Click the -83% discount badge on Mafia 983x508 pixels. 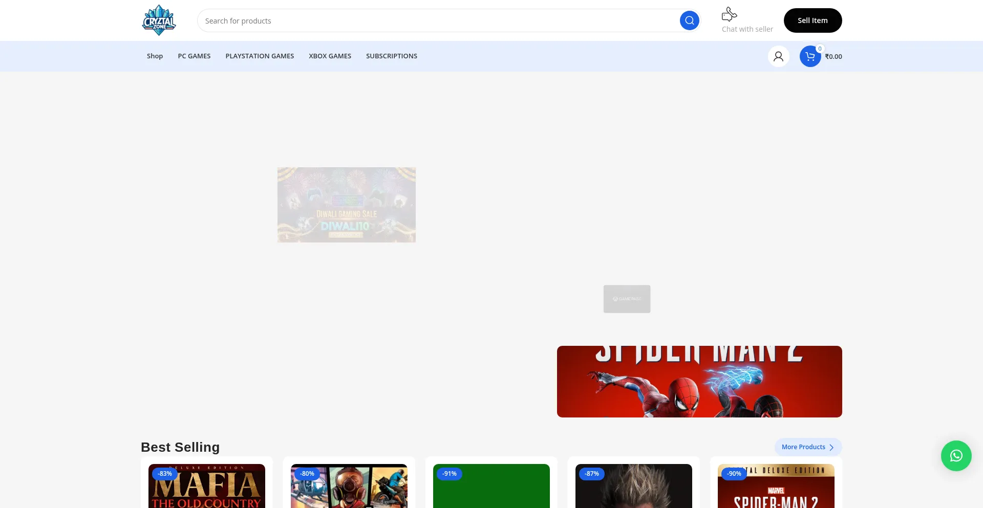pos(165,474)
